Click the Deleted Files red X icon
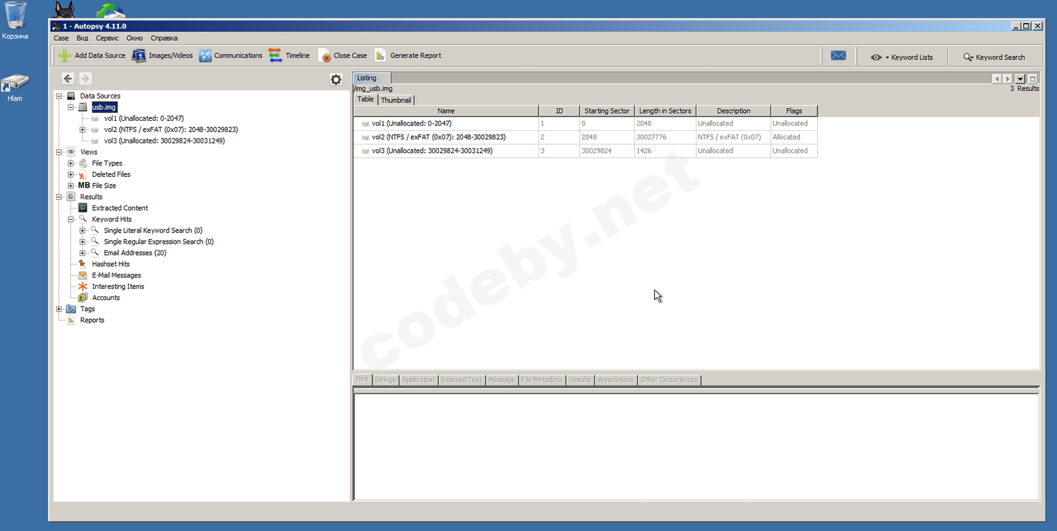Screen dimensions: 1057x531 pyautogui.click(x=83, y=174)
